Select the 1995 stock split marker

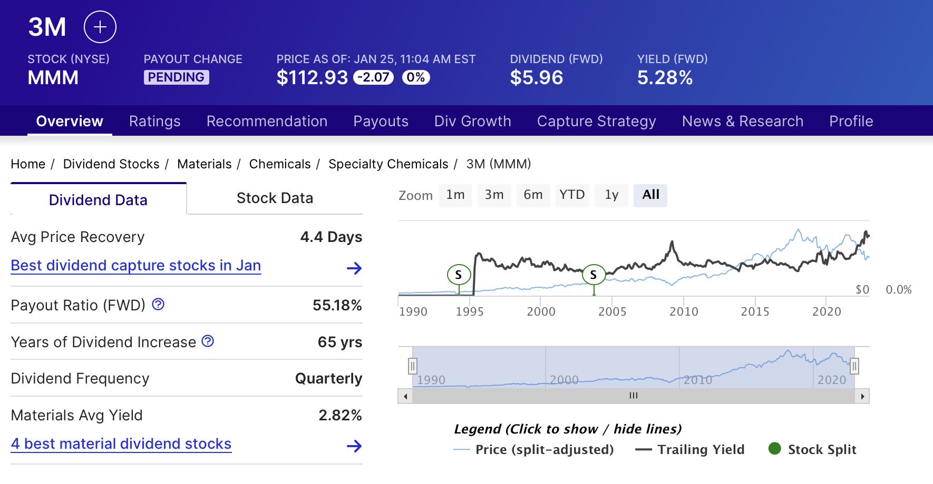coord(459,275)
